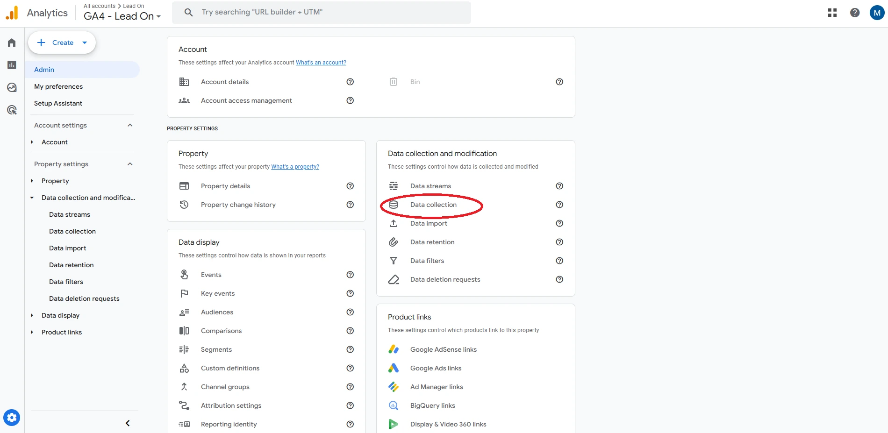Click help icon next to Property details

click(x=350, y=186)
